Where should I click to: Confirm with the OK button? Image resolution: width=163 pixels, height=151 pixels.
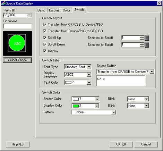pyautogui.click(x=121, y=144)
